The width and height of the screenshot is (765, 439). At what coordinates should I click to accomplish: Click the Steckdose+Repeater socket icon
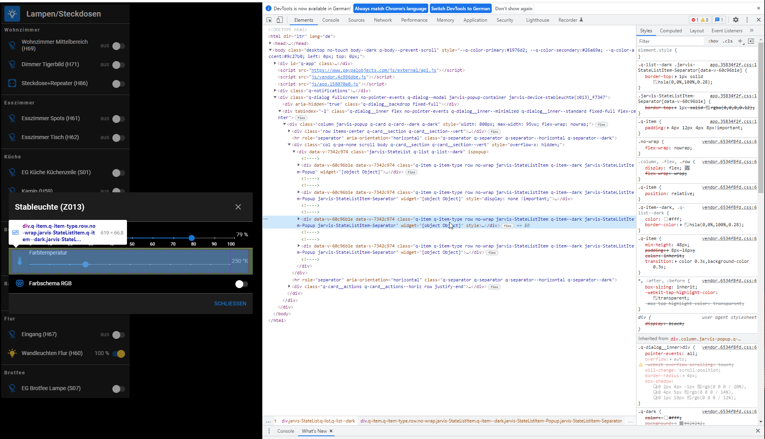coord(12,83)
